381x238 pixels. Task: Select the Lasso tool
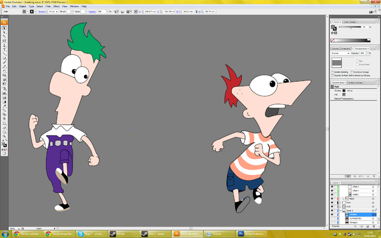[x=4, y=40]
